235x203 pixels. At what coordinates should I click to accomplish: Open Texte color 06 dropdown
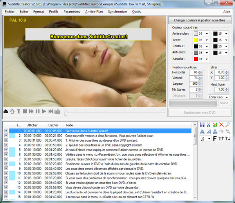(x=207, y=40)
